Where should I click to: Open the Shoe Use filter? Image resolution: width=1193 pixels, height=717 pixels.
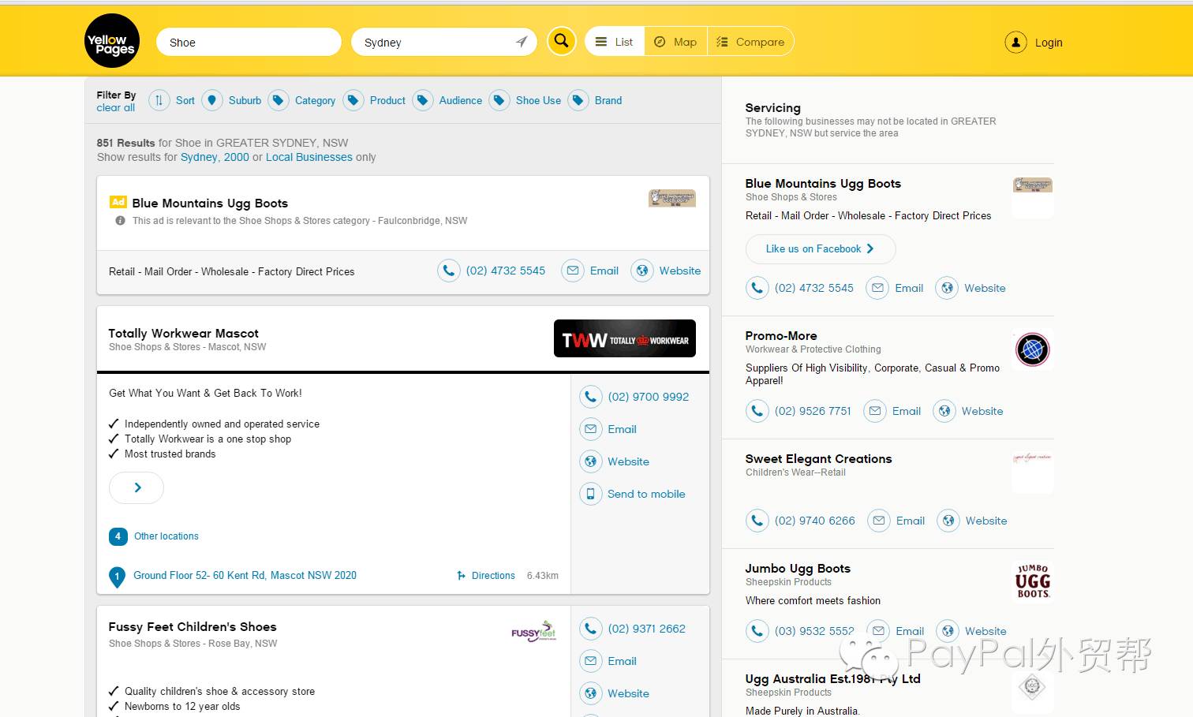(x=538, y=100)
